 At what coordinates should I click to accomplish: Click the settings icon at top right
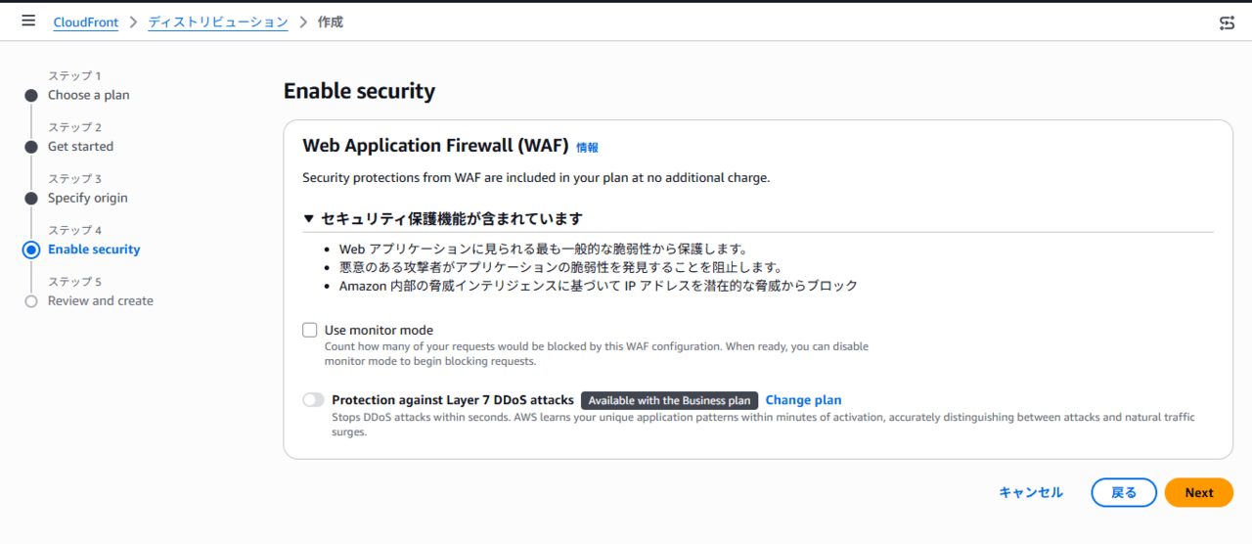point(1227,23)
